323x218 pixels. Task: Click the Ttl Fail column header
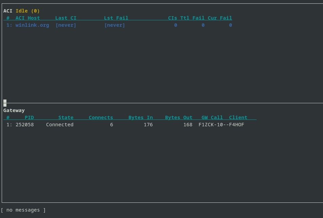pos(192,18)
